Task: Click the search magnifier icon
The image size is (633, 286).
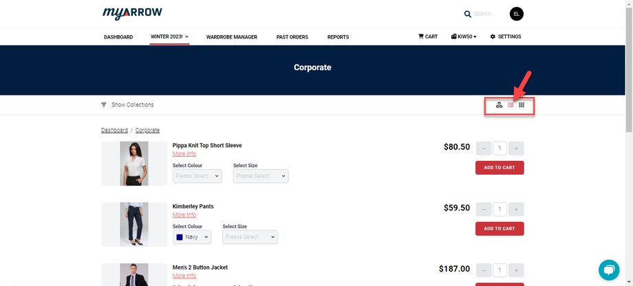Action: click(468, 14)
